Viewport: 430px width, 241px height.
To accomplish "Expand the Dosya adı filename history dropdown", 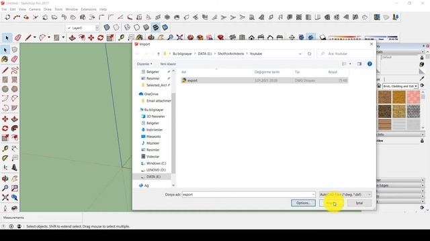I will click(313, 194).
